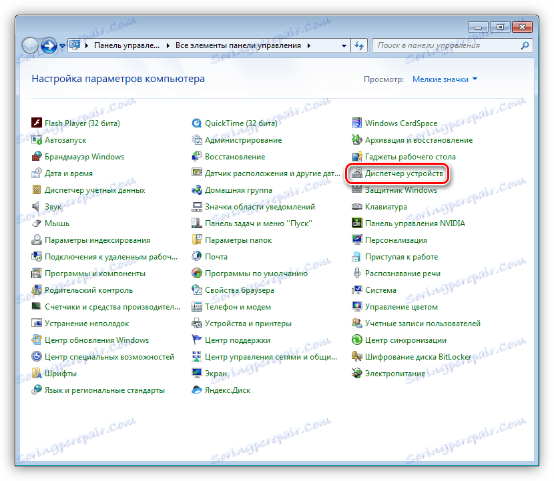This screenshot has width=554, height=481.
Task: Open Параметры папок link
Action: pyautogui.click(x=238, y=240)
